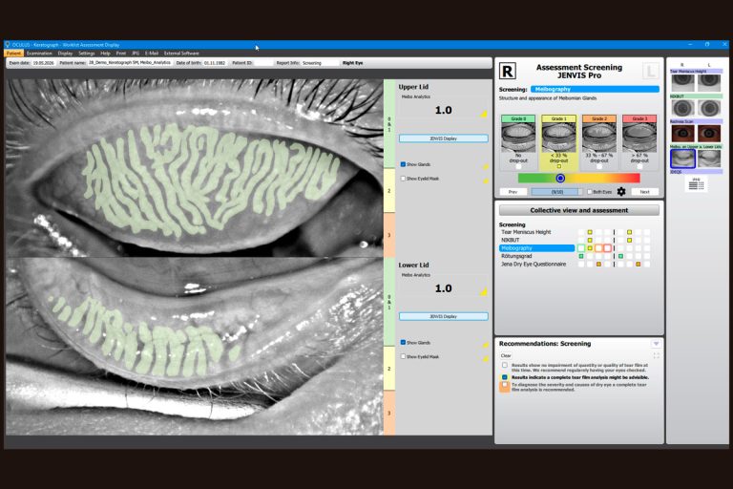This screenshot has width=733, height=489.
Task: Open the Screening Meibography selector bar
Action: click(x=595, y=89)
